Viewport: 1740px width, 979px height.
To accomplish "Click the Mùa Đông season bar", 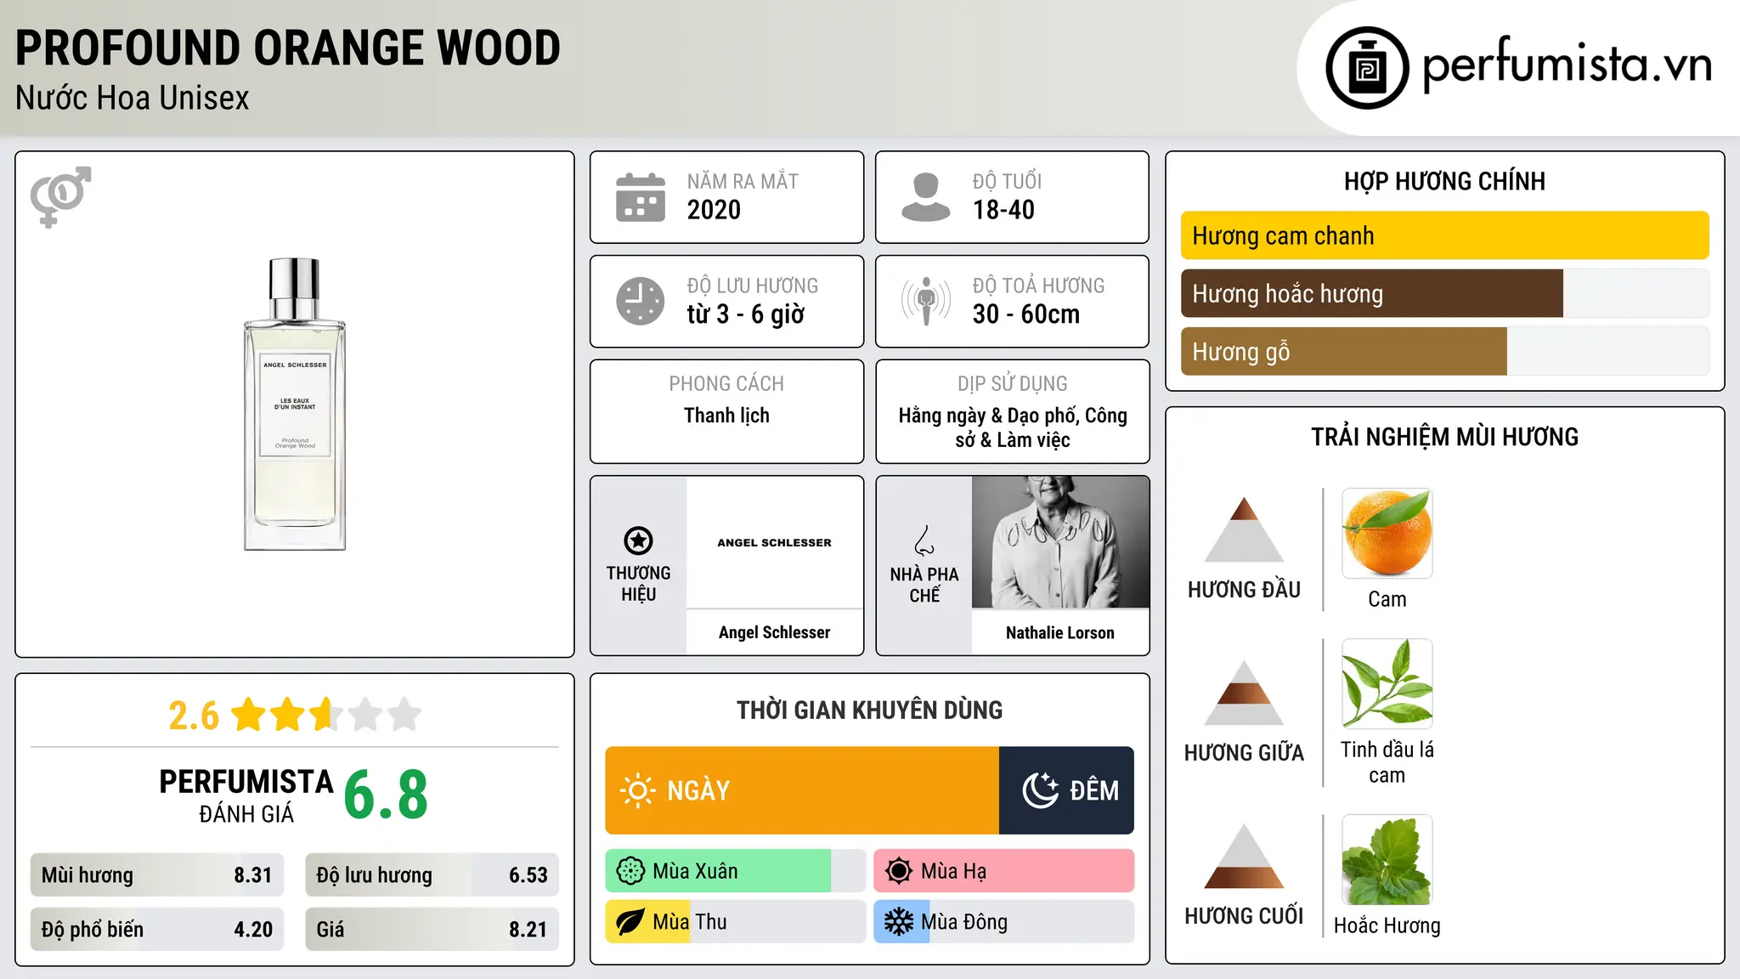I will click(1004, 922).
